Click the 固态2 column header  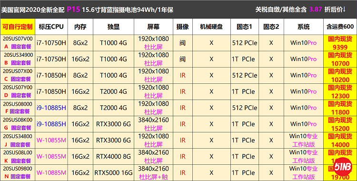tap(271, 27)
